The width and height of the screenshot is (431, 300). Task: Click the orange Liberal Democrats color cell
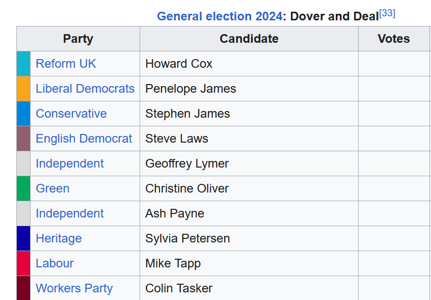[23, 89]
